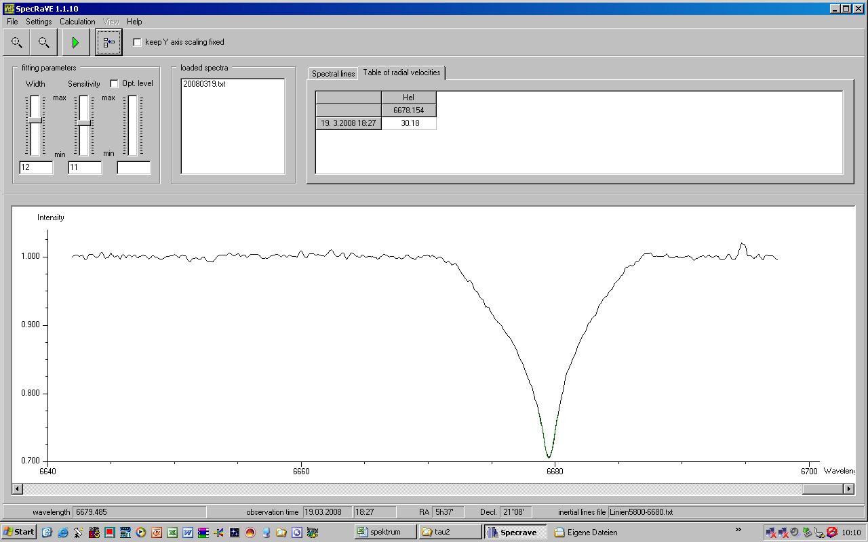Click the zoom in magnifier button
868x542 pixels.
point(16,43)
